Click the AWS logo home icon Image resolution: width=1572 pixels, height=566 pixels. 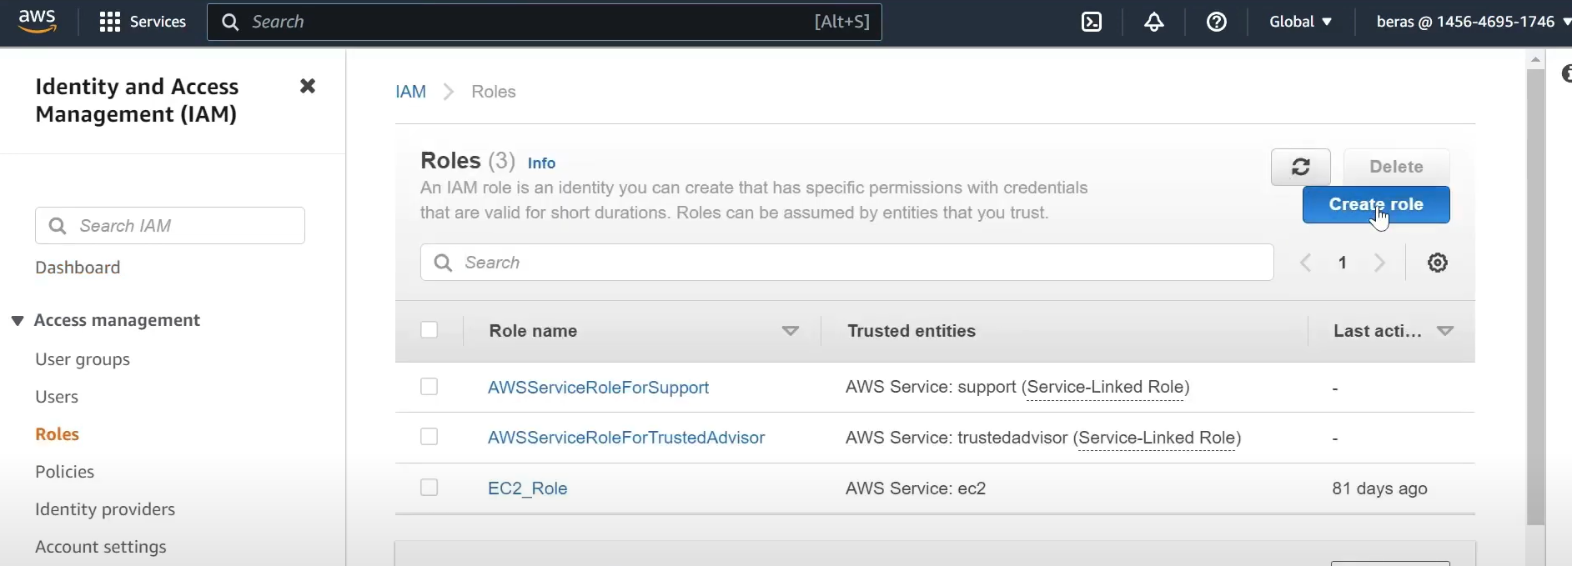pyautogui.click(x=38, y=22)
